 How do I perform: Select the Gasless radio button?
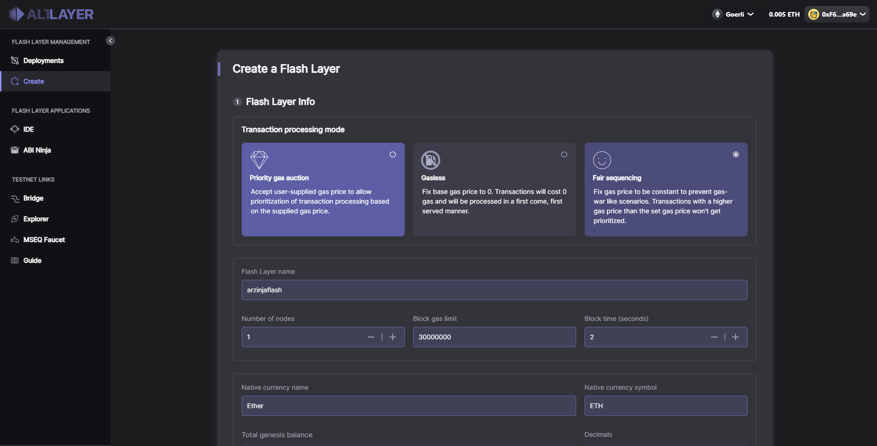[564, 155]
